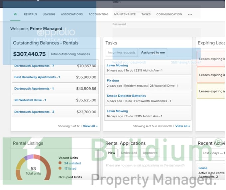Open the Communication menu
226x190 pixels.
[x=169, y=14]
